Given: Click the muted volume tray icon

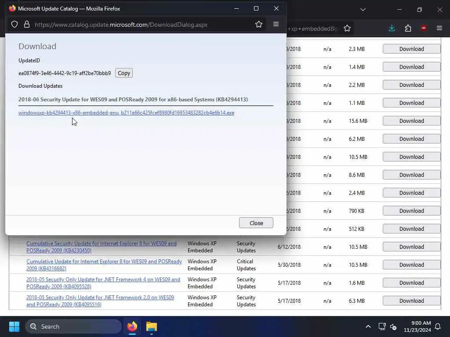Looking at the screenshot, I should pyautogui.click(x=393, y=326).
